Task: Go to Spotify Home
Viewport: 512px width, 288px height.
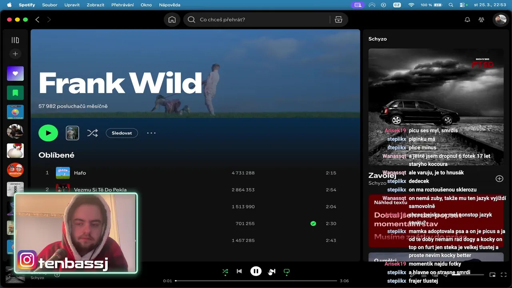Action: (x=172, y=20)
